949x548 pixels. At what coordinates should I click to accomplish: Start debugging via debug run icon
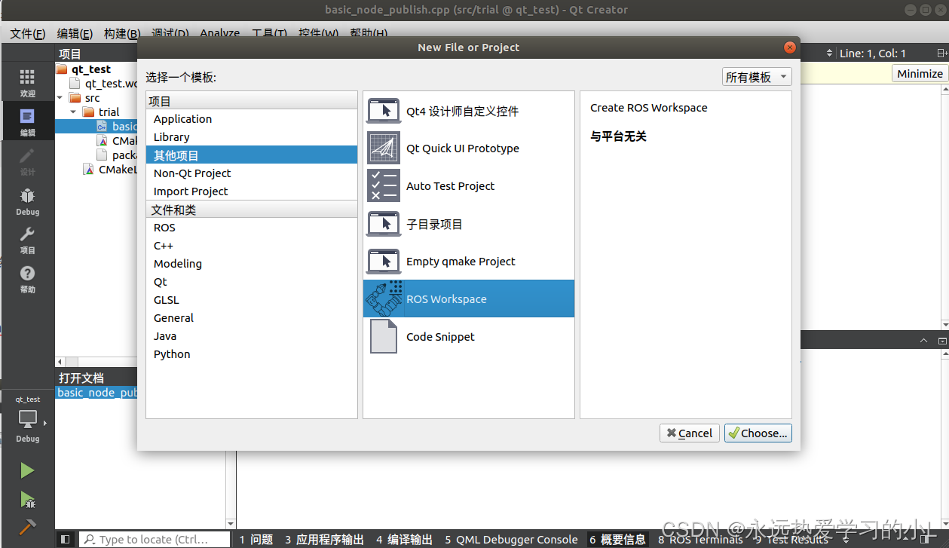27,500
